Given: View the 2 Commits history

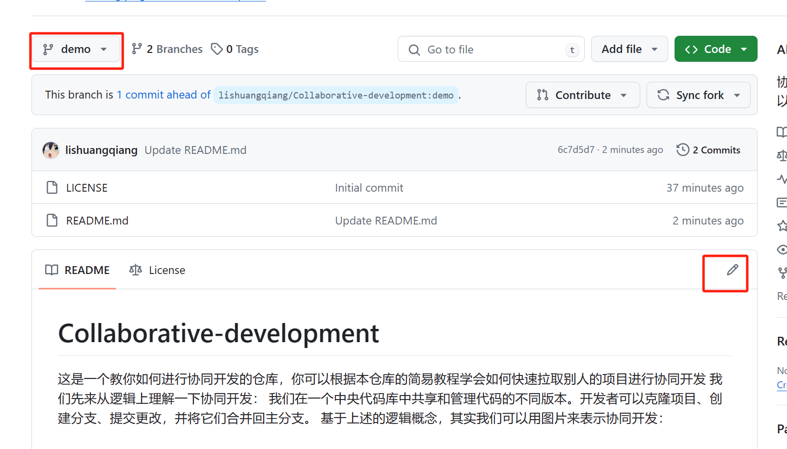Looking at the screenshot, I should tap(716, 150).
